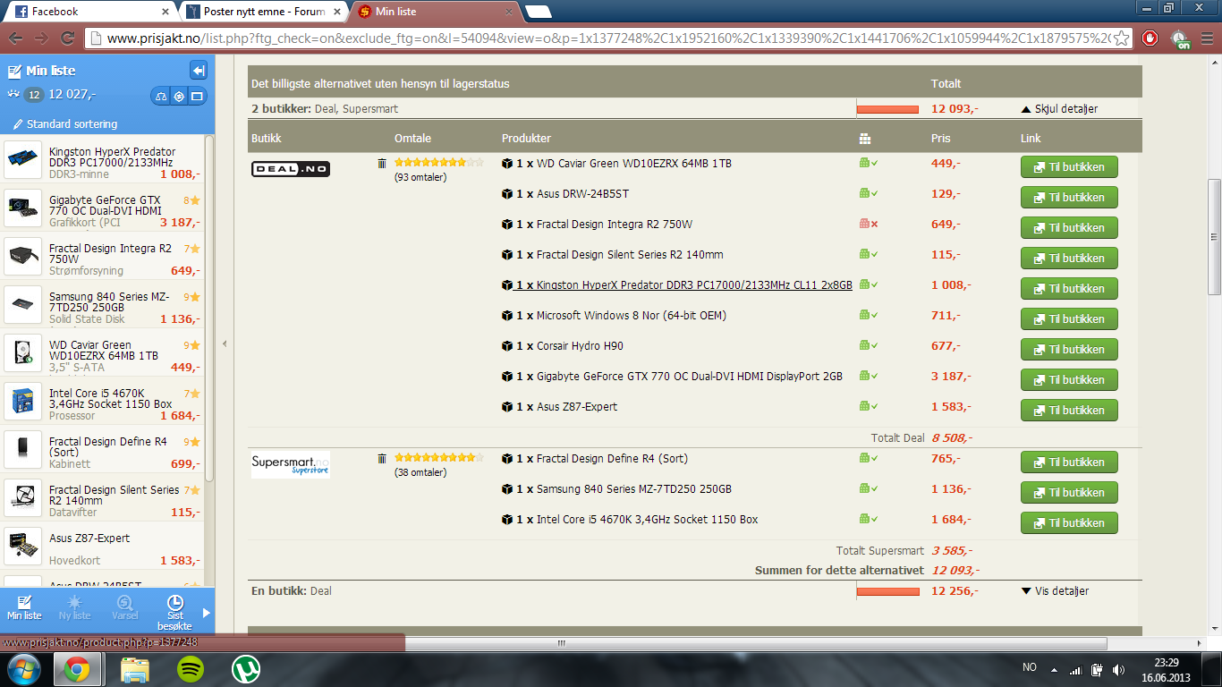
Task: Open uTorrent from taskbar
Action: pos(245,669)
